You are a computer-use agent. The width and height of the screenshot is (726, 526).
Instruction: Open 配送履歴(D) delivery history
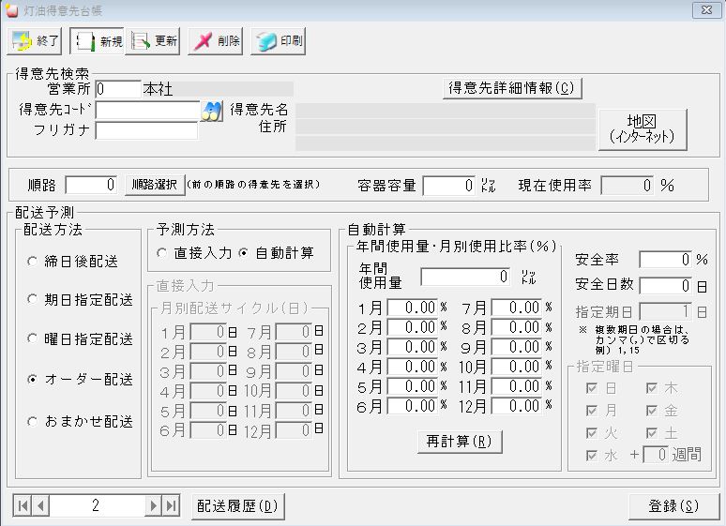point(237,506)
